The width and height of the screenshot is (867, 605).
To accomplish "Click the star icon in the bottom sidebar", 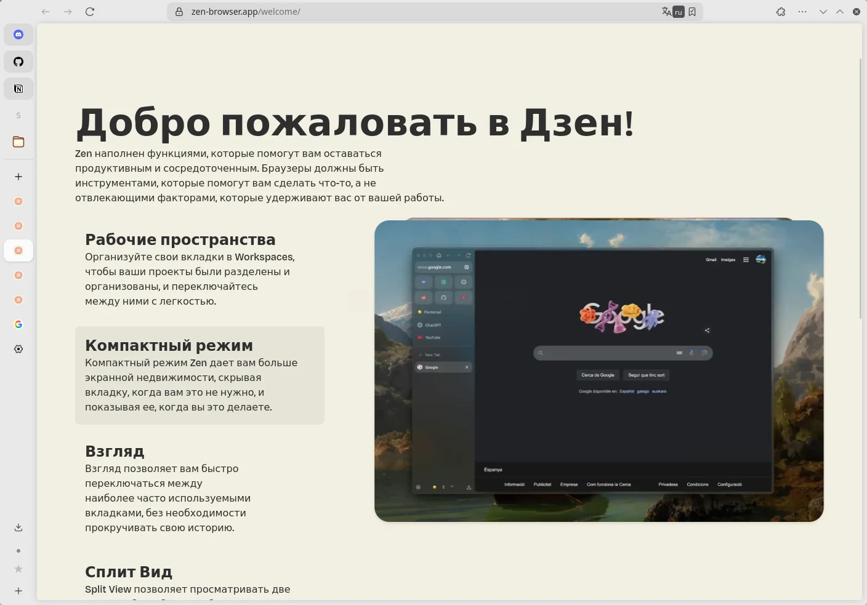I will pos(18,569).
